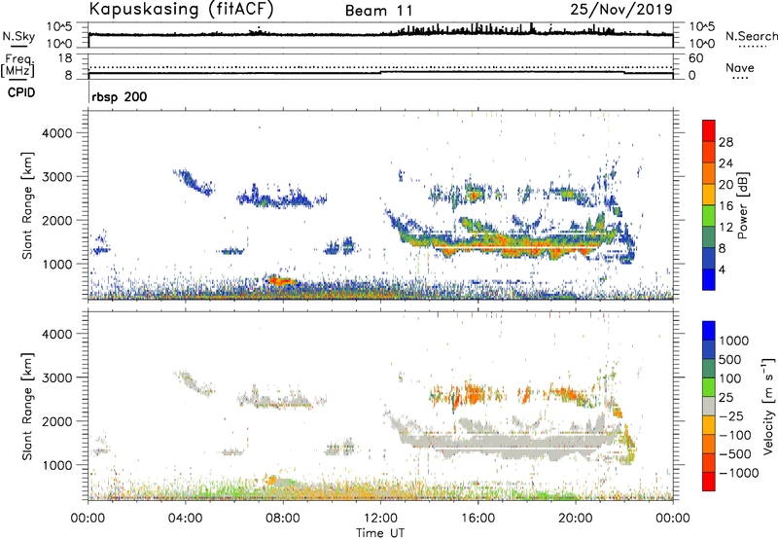Viewport: 778px width, 539px height.
Task: Select the dark blue 4–8 dB Power colorbar segment
Action: [709, 259]
